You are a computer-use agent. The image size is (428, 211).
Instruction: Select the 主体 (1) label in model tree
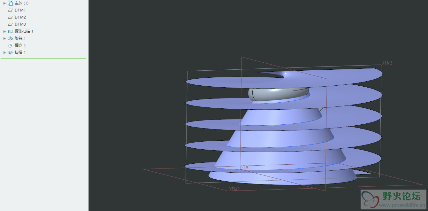[22, 3]
